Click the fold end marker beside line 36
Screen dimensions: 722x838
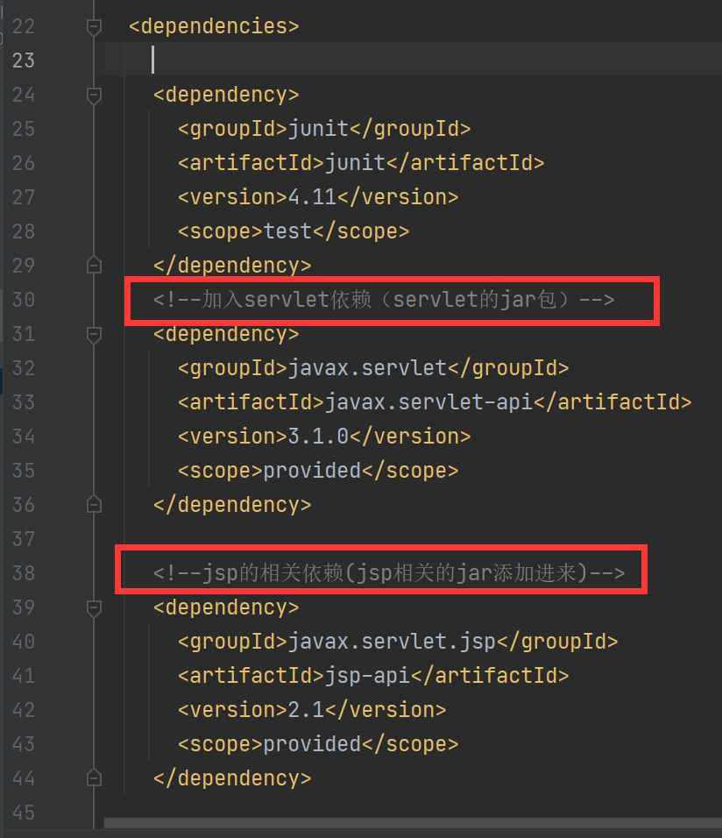click(94, 504)
